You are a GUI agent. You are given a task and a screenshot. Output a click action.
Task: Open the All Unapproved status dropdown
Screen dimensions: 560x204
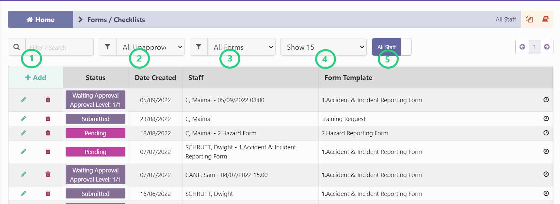151,47
